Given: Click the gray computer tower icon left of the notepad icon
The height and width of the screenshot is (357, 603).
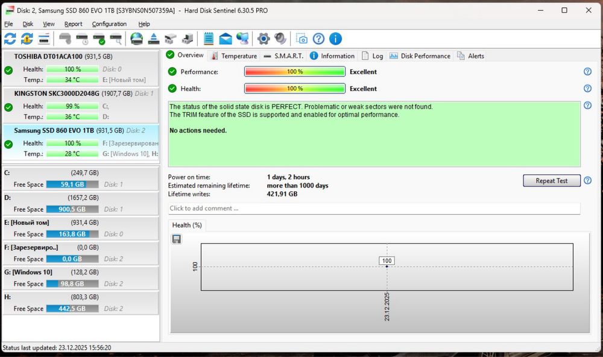Looking at the screenshot, I should (x=188, y=39).
